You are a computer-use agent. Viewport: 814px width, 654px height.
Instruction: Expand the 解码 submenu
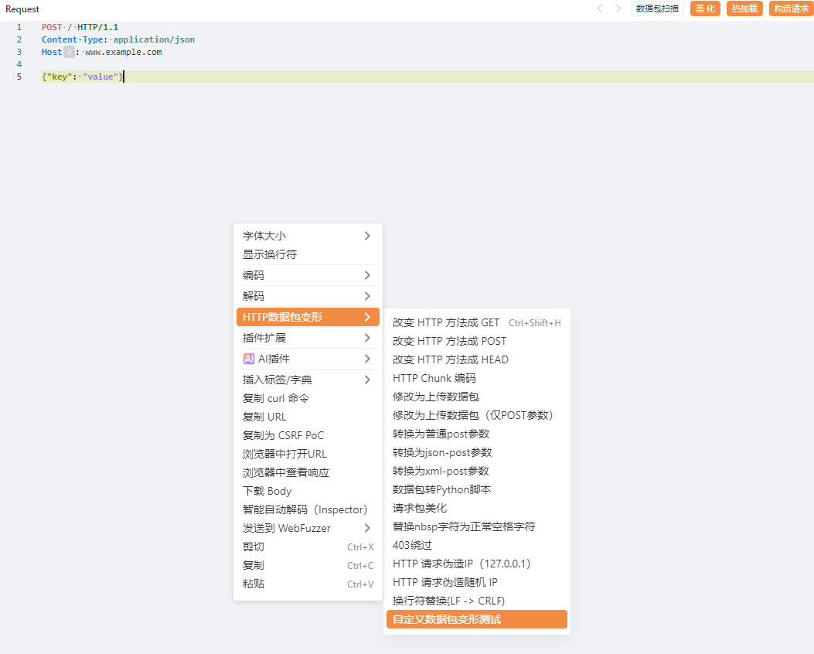pos(308,296)
